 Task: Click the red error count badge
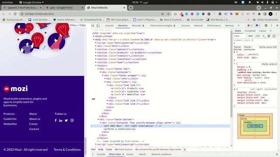tap(250, 26)
